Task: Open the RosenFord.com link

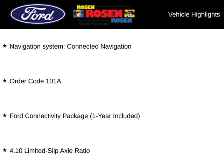Action: 94,23
